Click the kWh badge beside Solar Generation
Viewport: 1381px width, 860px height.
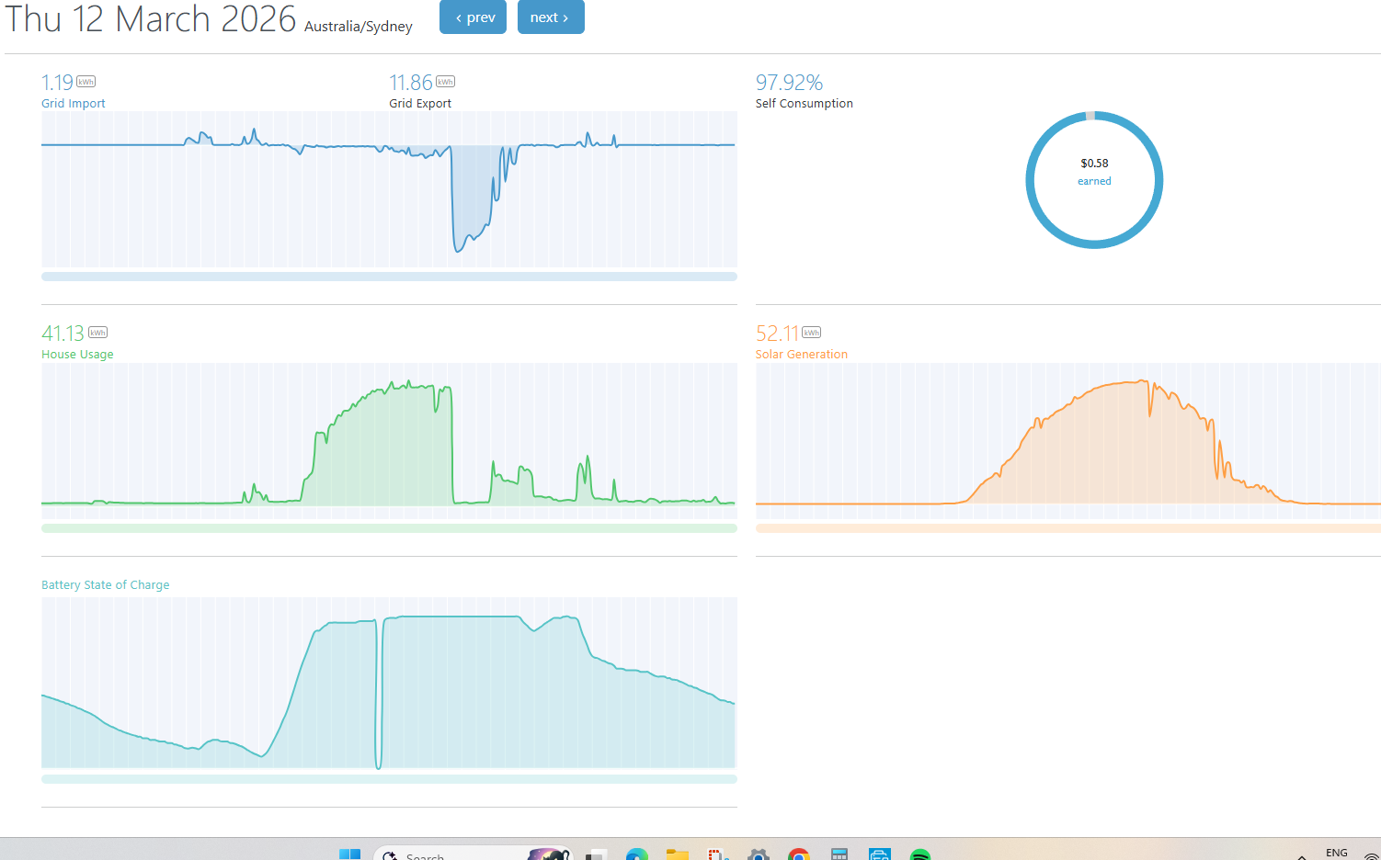pos(811,333)
